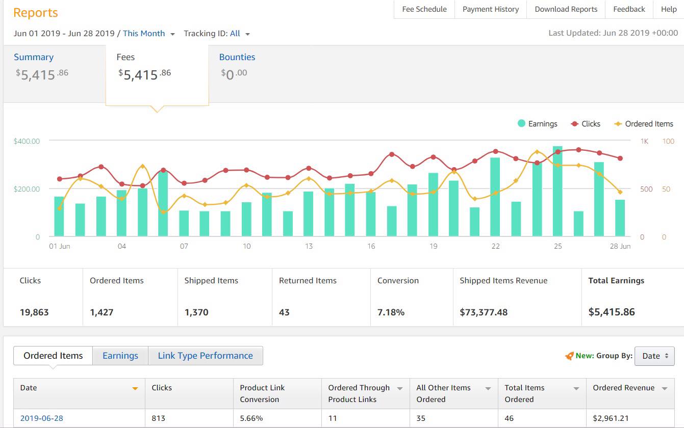Click the Clicks total 19,863

34,312
